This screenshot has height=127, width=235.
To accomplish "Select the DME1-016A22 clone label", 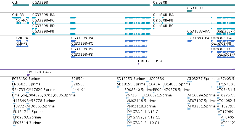I will [39, 72].
